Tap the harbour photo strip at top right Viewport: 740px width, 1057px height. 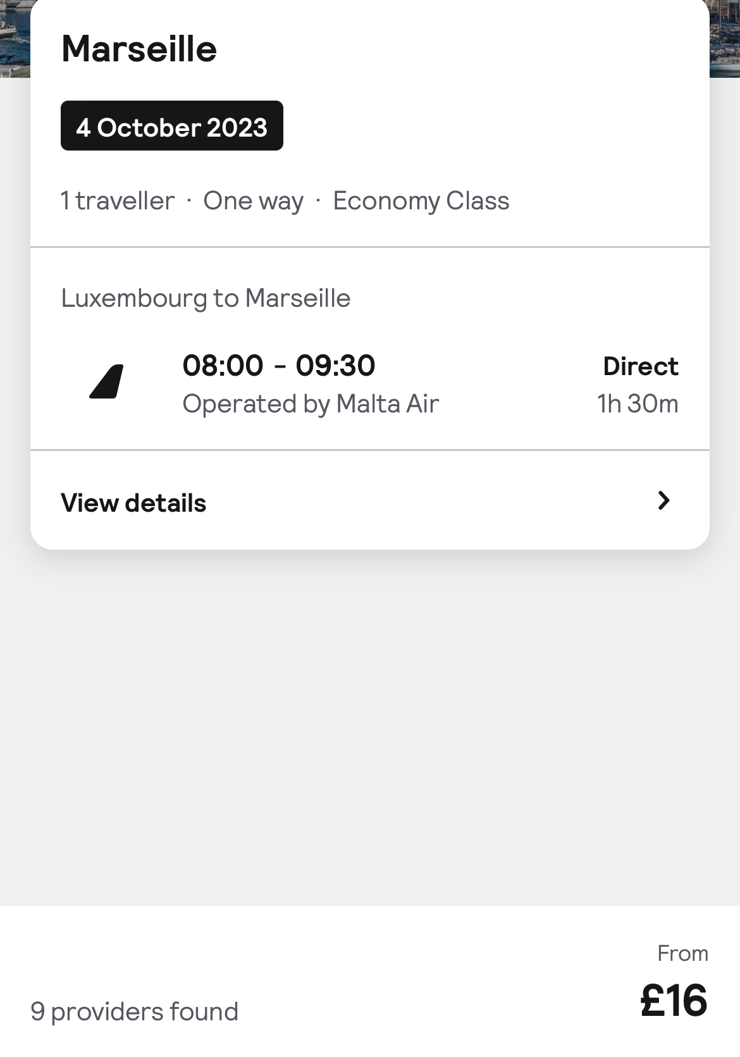(725, 39)
